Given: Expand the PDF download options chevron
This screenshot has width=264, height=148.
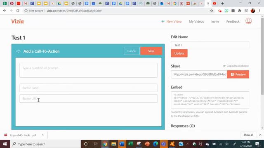Looking at the screenshot, I should tap(42, 135).
